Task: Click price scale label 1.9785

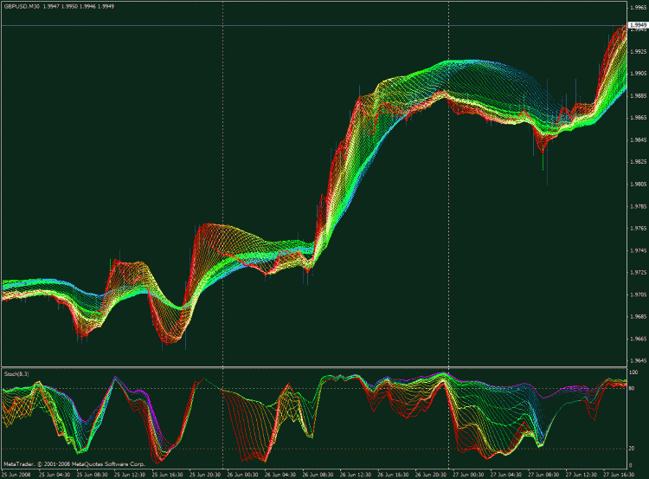Action: tap(639, 206)
